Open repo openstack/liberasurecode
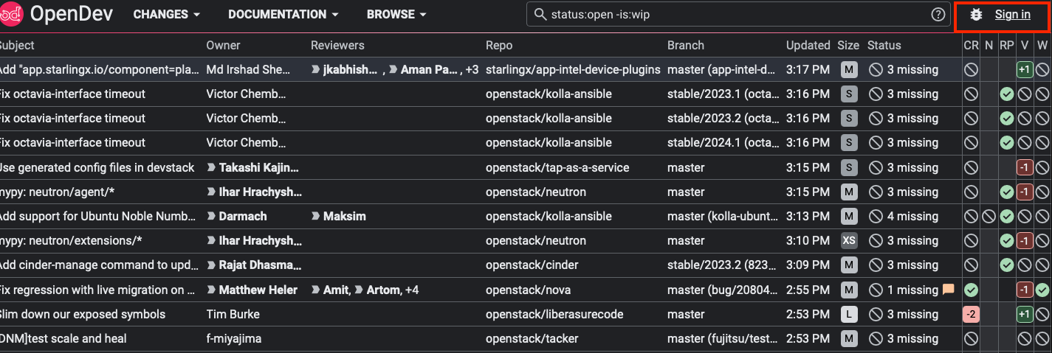The height and width of the screenshot is (353, 1052). (x=554, y=315)
